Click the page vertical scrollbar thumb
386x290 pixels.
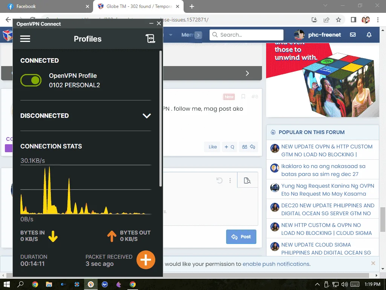point(383,219)
